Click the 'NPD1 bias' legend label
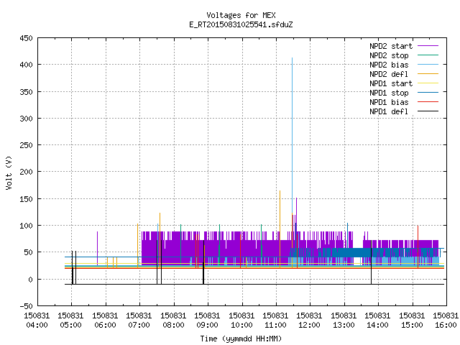 click(389, 102)
